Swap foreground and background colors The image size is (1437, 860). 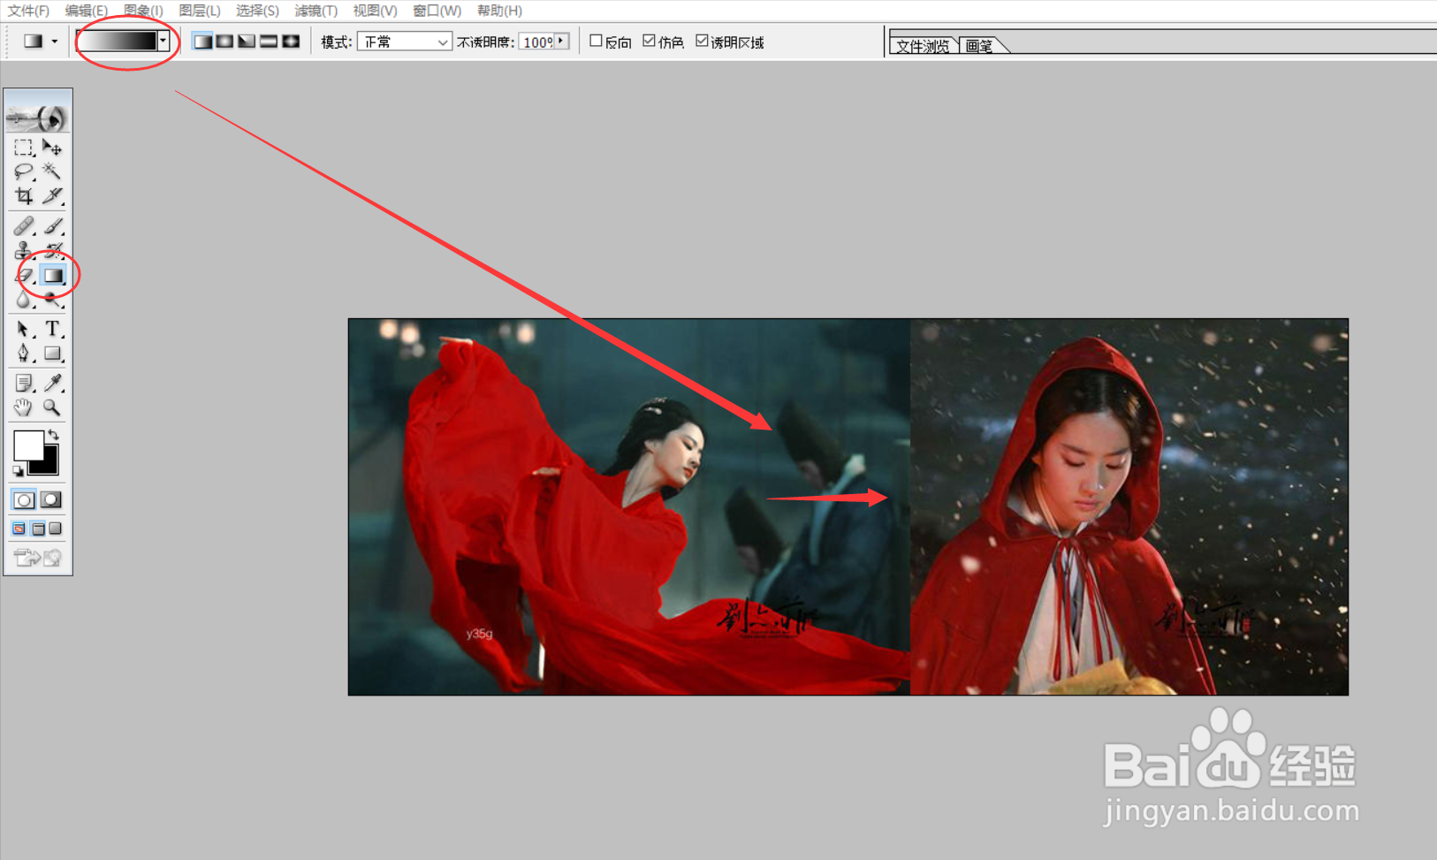[53, 434]
